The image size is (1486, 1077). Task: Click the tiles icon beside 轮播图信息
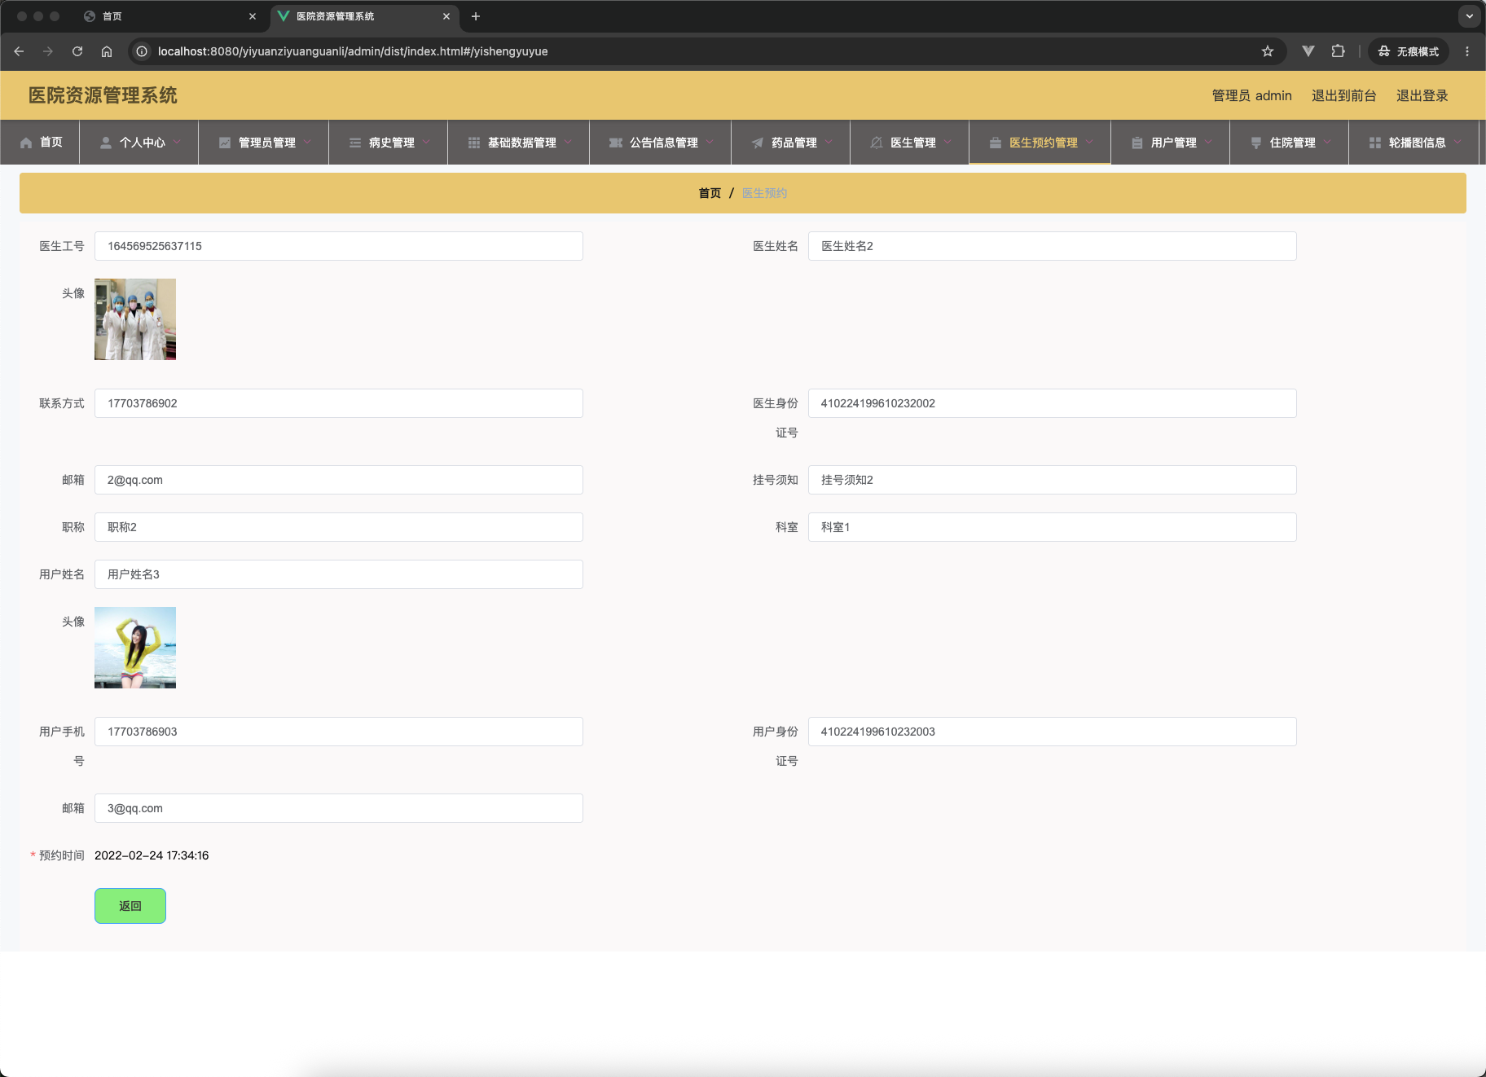click(1375, 143)
